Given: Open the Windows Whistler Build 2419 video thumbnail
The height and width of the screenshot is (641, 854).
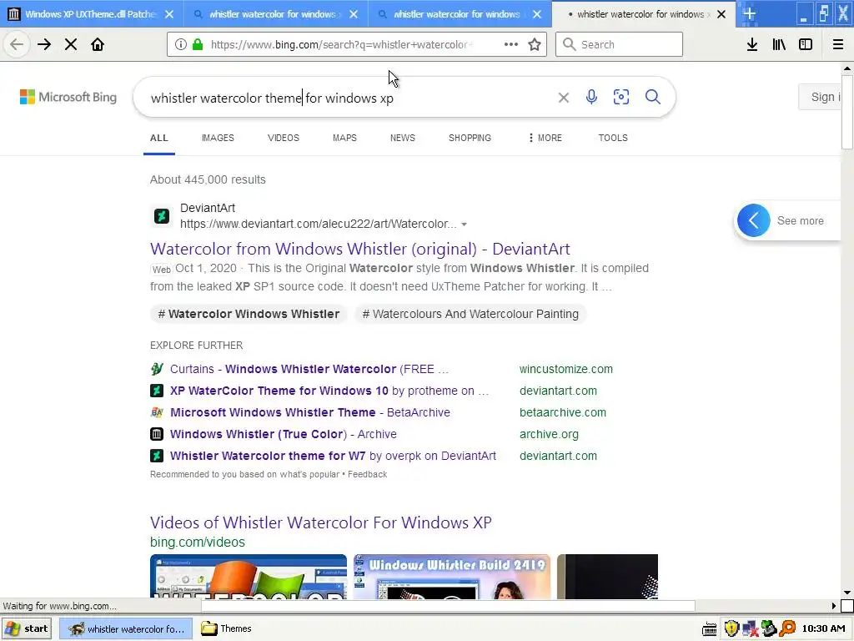Looking at the screenshot, I should click(x=452, y=577).
